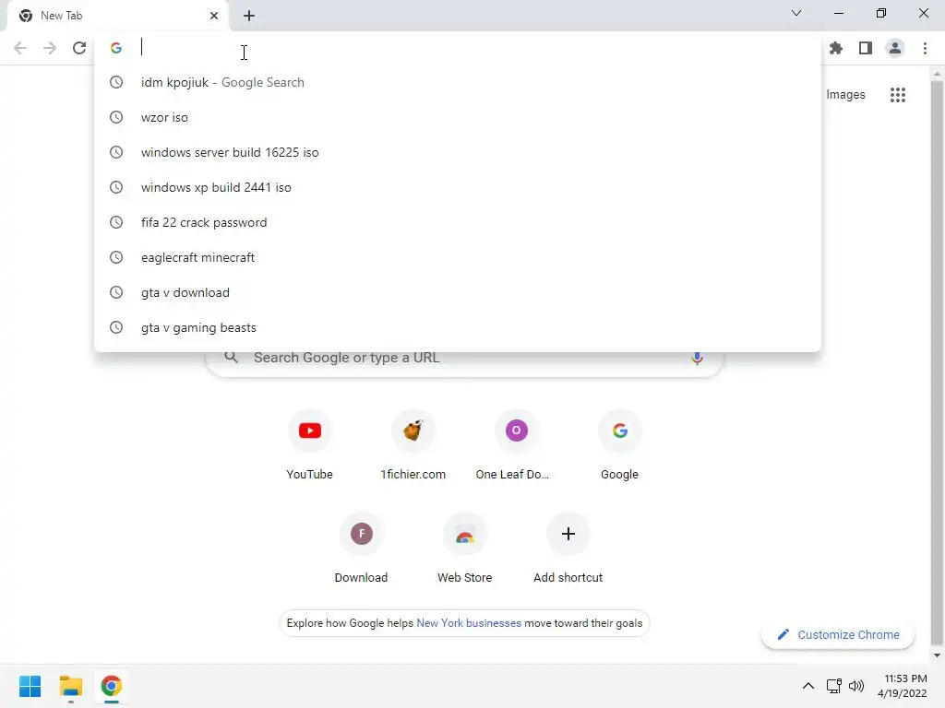This screenshot has width=945, height=708.
Task: Select 'gta v gaming beasts' suggestion
Action: pos(458,327)
